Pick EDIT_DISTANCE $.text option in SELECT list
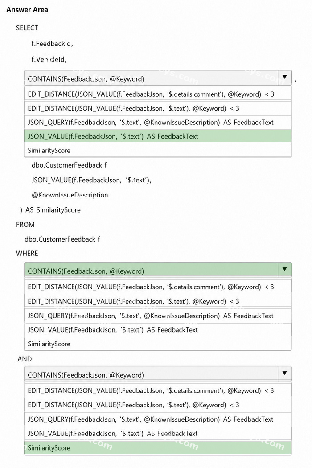This screenshot has width=312, height=468. click(158, 108)
